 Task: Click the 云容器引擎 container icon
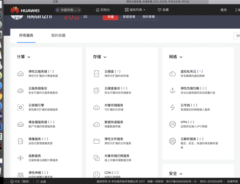coord(20,108)
